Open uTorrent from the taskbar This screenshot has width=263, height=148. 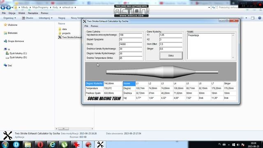click(x=64, y=144)
